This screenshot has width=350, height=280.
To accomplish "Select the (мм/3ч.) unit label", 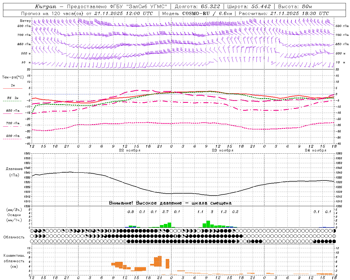I will tap(14, 210).
